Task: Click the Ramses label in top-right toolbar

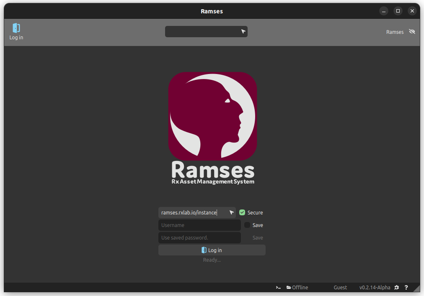Action: (395, 32)
